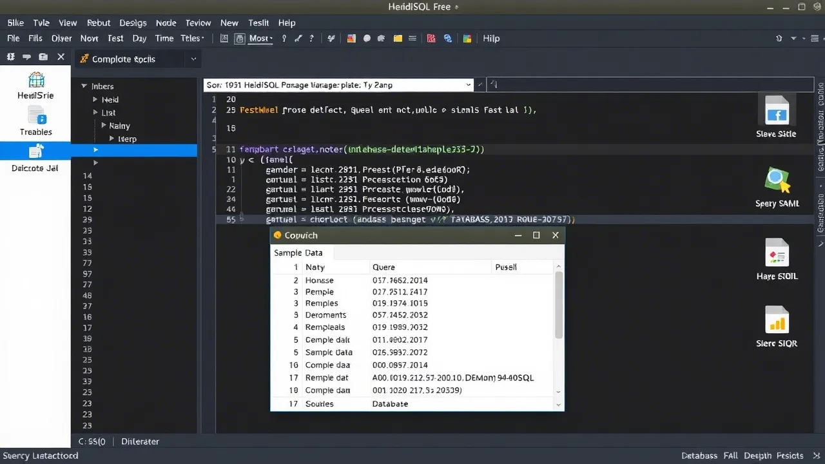Click the Quere column header
Image resolution: width=825 pixels, height=464 pixels.
[x=383, y=267]
